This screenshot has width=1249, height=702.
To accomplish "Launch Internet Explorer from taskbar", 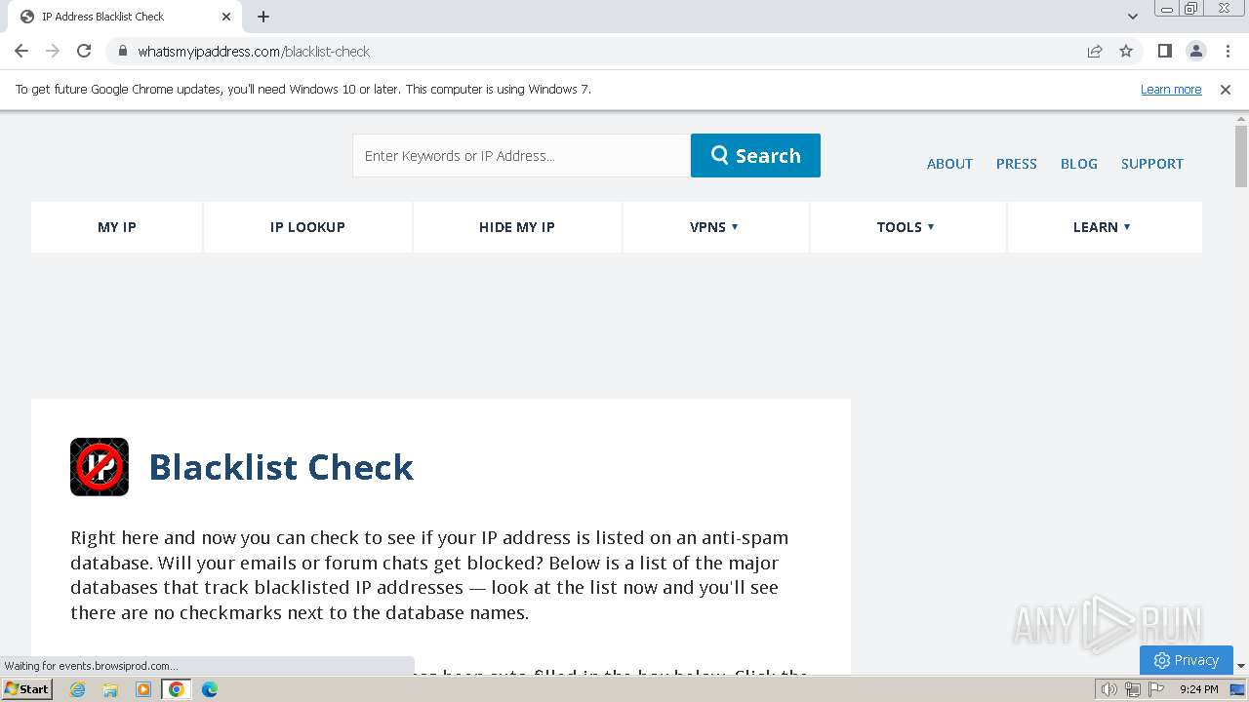I will point(78,689).
